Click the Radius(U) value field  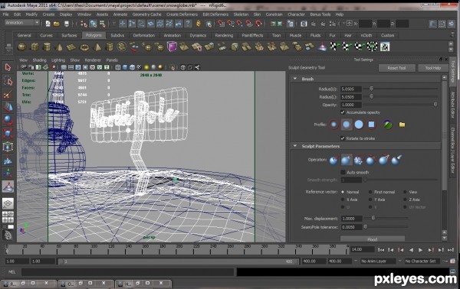tap(351, 89)
